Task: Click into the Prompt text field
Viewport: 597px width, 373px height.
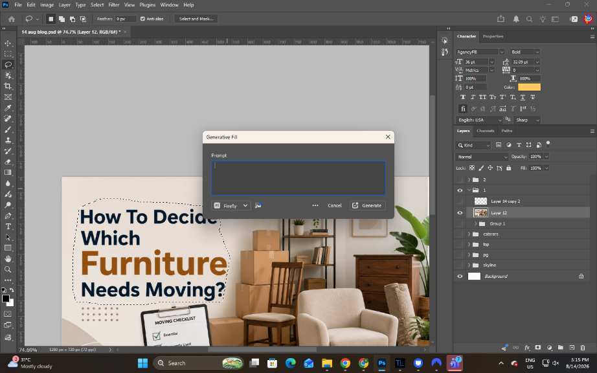Action: click(298, 178)
